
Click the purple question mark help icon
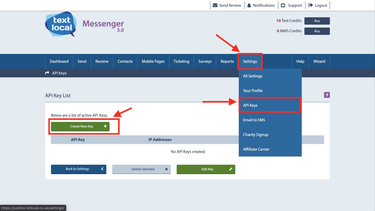point(327,95)
